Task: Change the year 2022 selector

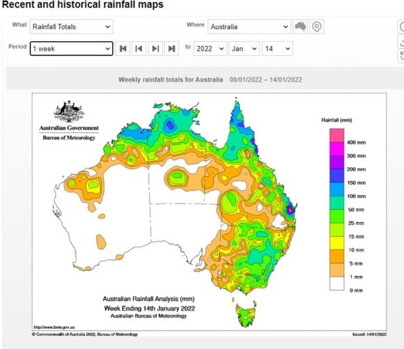Action: point(210,49)
